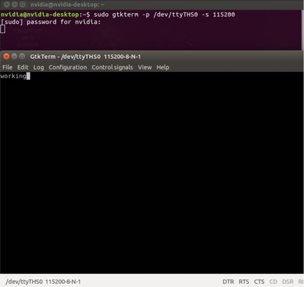Open the Log menu
Screen dimensions: 304x287
(38, 67)
